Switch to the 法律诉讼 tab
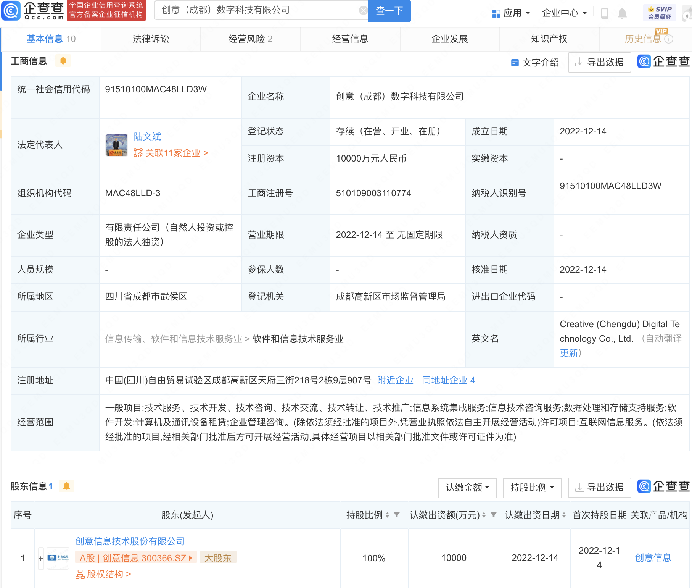Image resolution: width=692 pixels, height=588 pixels. pos(150,39)
